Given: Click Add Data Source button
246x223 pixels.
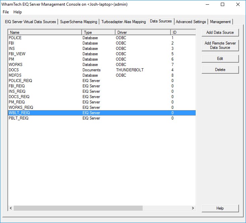Looking at the screenshot, I should tap(220, 32).
